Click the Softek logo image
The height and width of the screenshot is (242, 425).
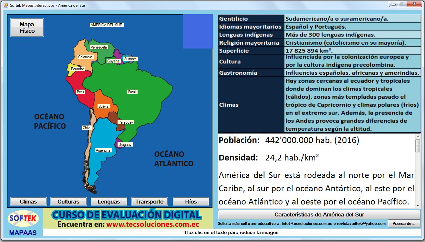(23, 219)
